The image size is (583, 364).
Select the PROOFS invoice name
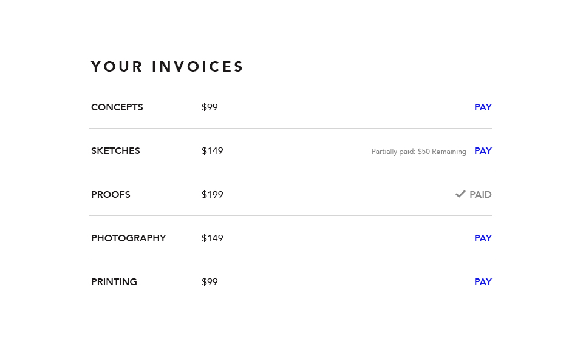(111, 195)
